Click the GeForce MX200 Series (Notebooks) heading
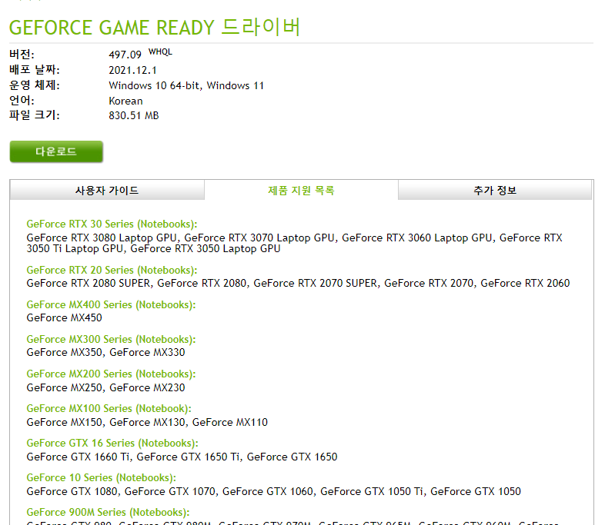 coord(111,374)
